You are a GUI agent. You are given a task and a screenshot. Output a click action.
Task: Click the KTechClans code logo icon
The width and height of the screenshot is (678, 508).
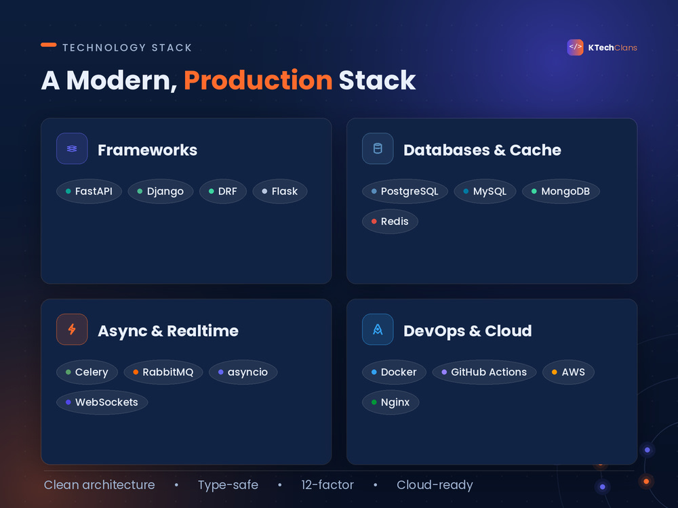575,47
